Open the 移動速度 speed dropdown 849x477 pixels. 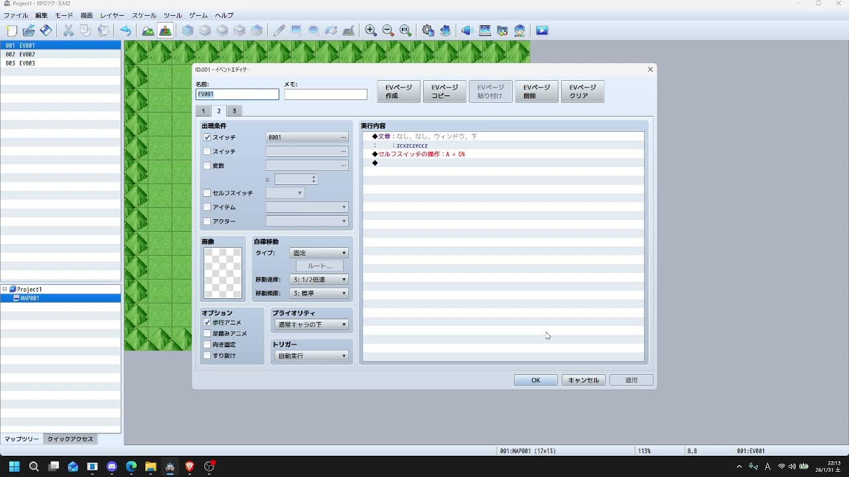coord(319,280)
